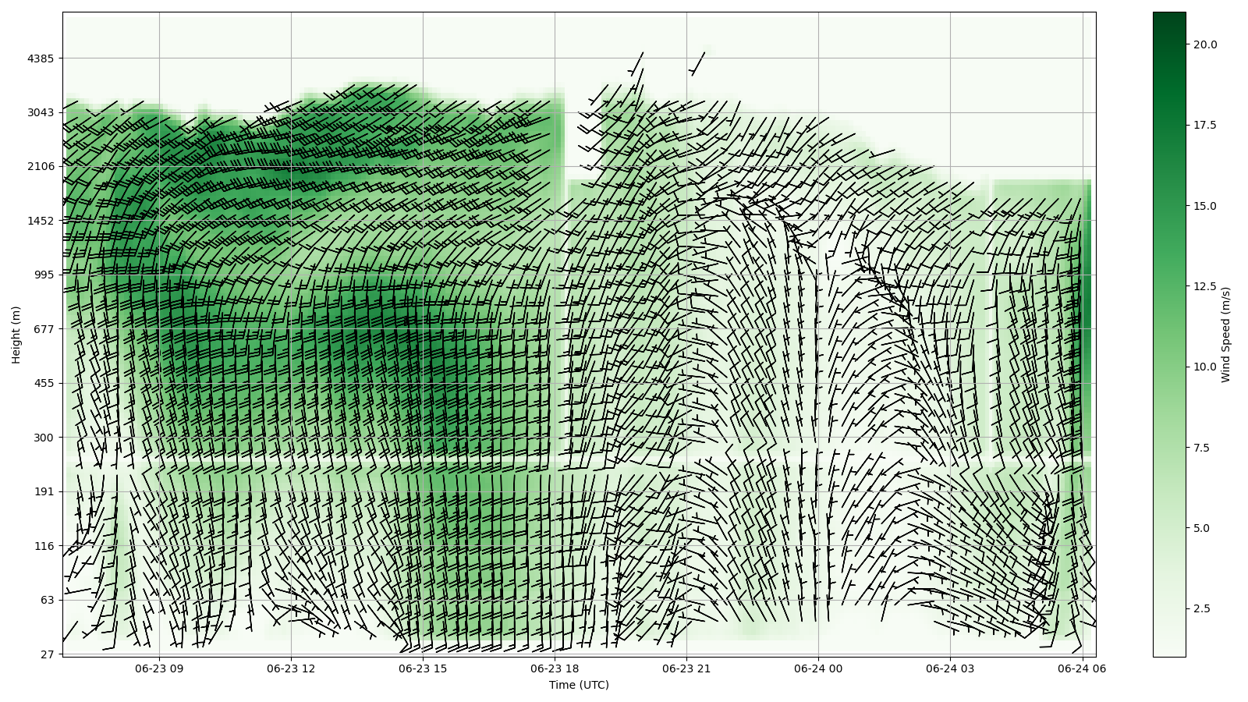This screenshot has width=1248, height=702.
Task: Click the Time (UTC) axis title
Action: [x=579, y=686]
